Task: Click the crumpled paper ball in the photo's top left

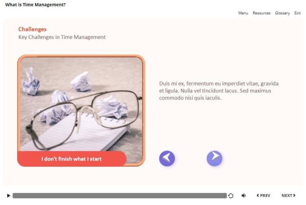Action: 31,82
